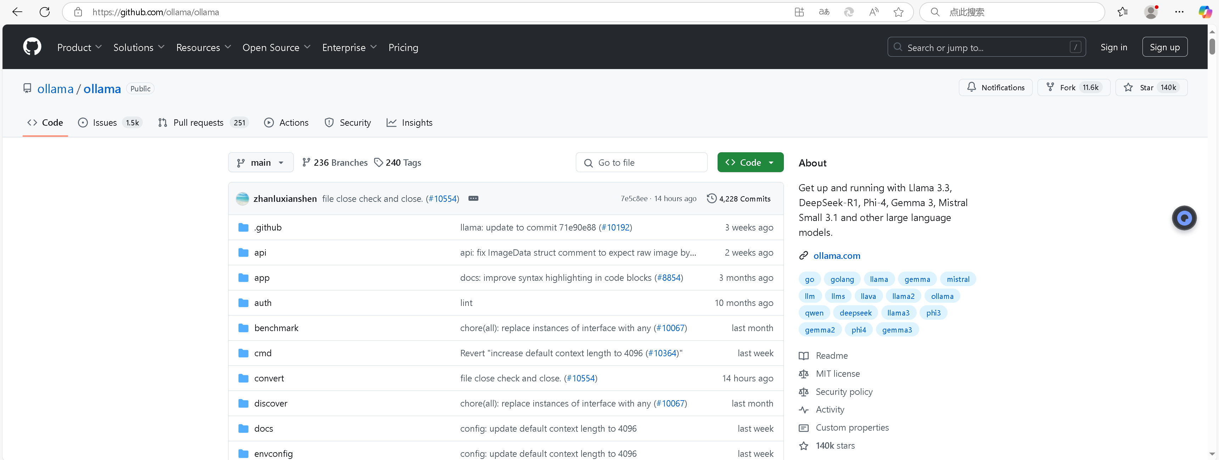1219x460 pixels.
Task: Open the MIT license link
Action: 838,374
